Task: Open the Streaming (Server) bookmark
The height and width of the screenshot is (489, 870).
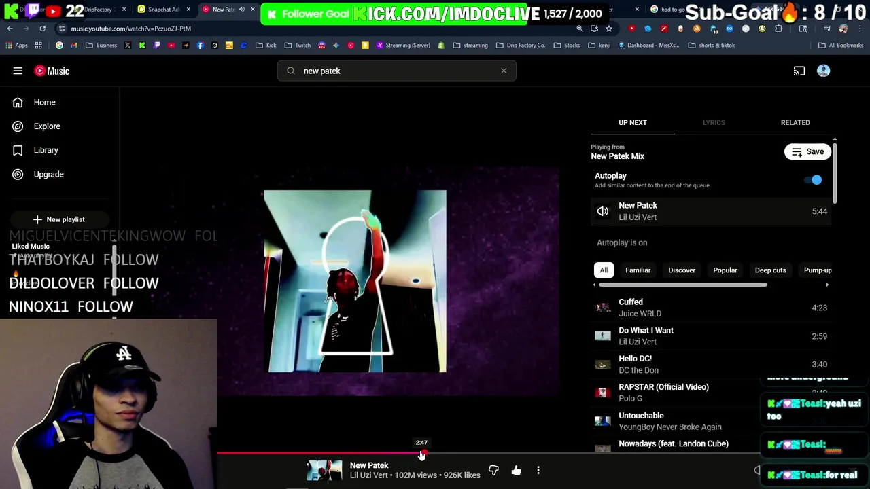Action: pyautogui.click(x=403, y=46)
